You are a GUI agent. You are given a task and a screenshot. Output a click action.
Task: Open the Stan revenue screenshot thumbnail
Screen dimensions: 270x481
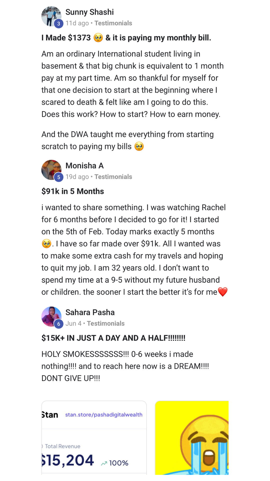[94, 441]
